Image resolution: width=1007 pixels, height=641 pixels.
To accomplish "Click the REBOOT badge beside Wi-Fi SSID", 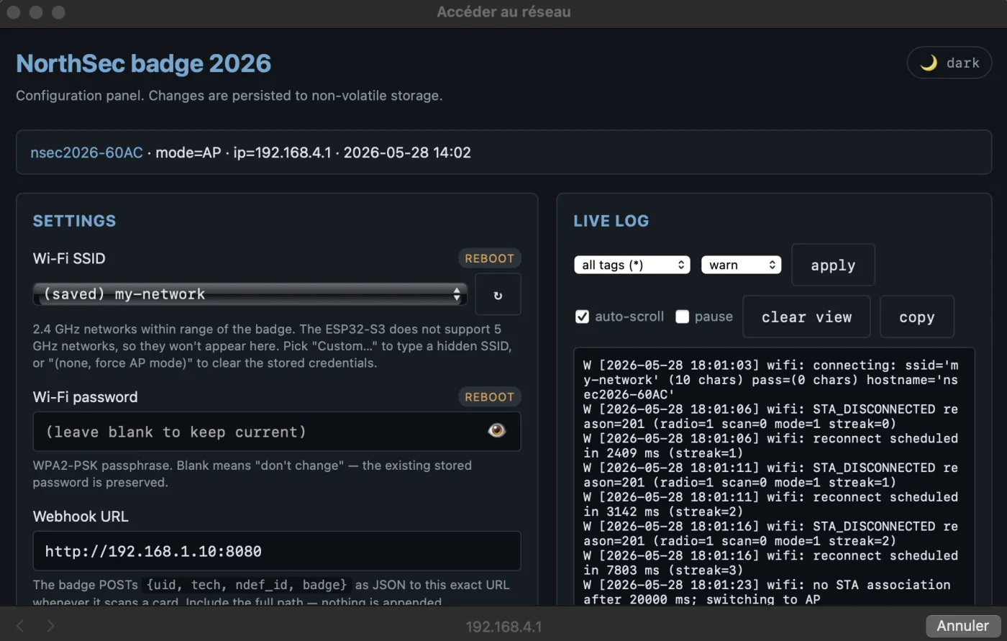I will [489, 258].
